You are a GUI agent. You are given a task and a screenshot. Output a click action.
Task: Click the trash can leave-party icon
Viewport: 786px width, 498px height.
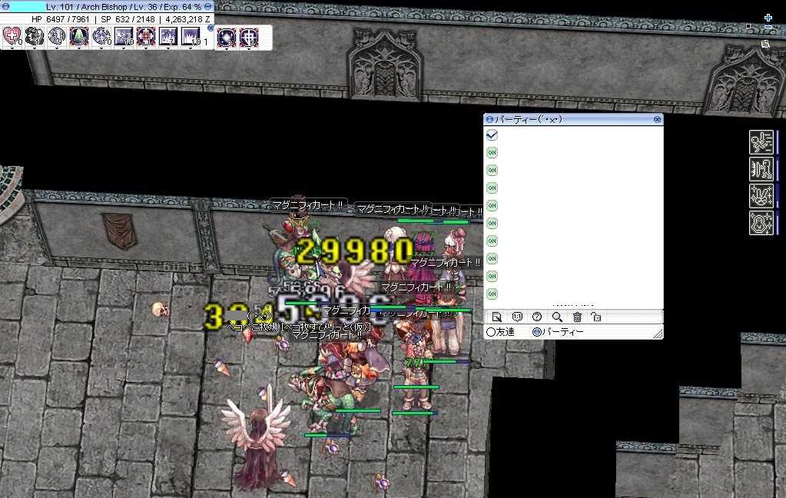pos(577,317)
